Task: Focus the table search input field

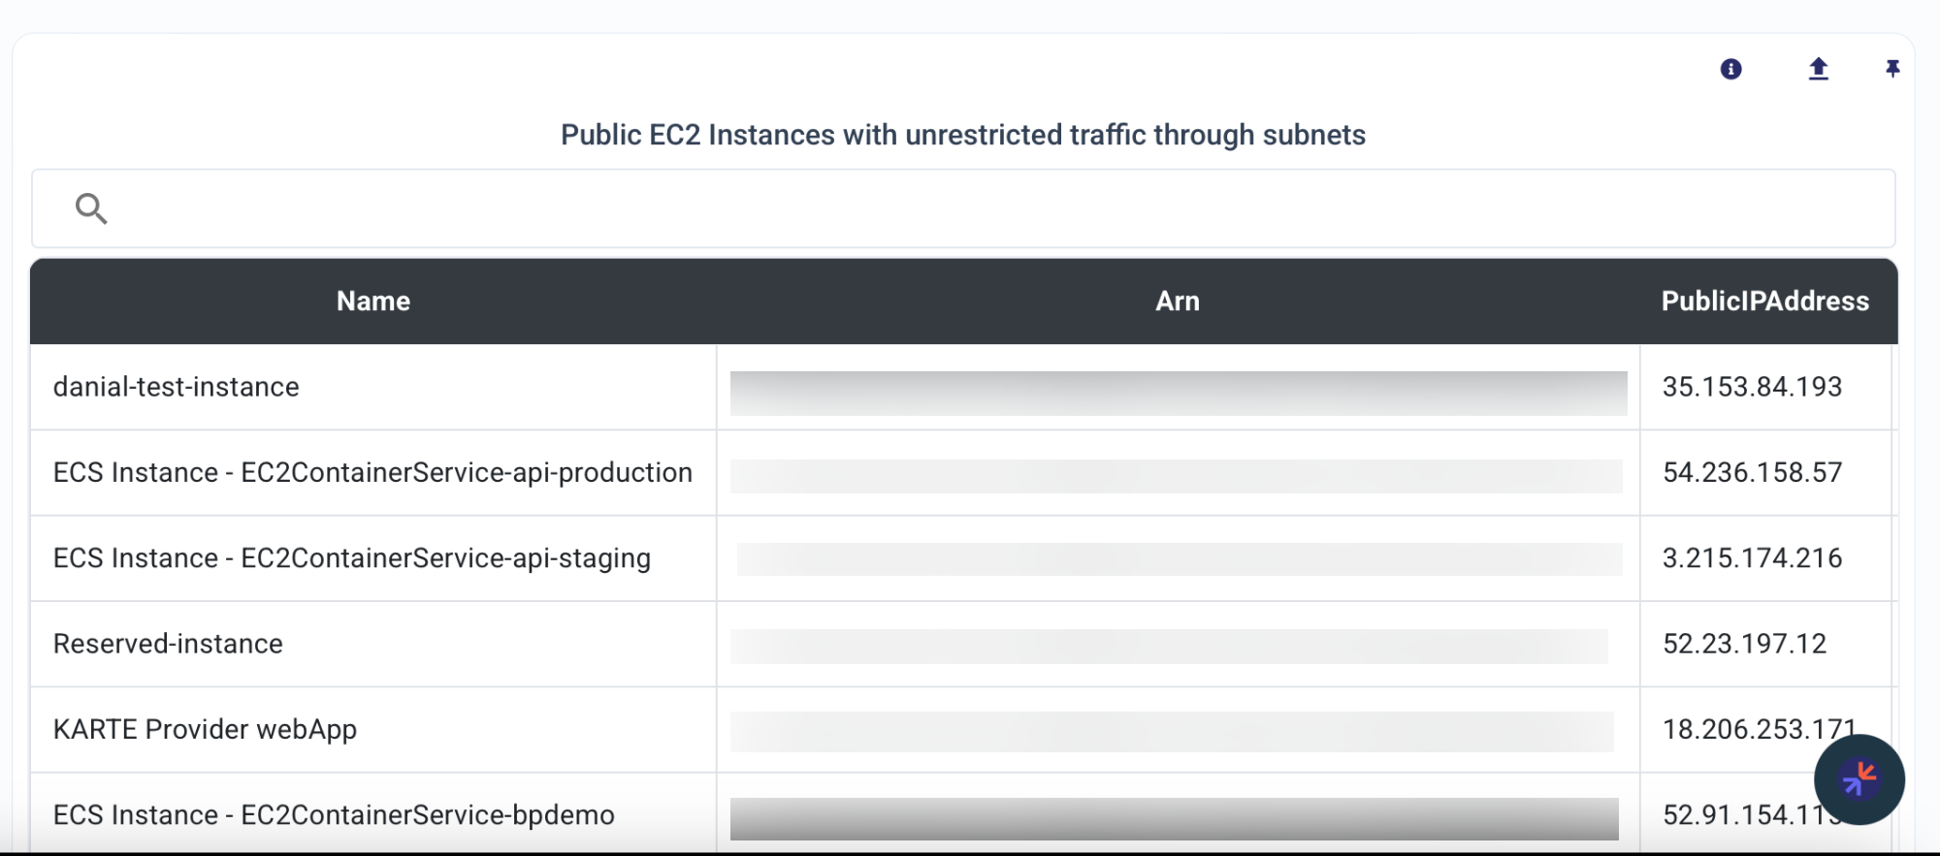Action: click(x=963, y=208)
